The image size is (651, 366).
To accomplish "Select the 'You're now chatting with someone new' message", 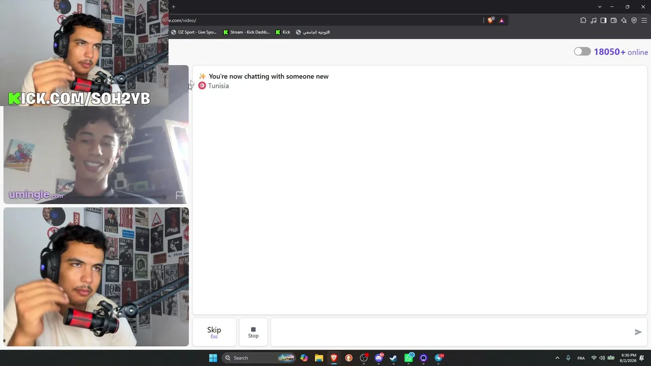I will 269,76.
